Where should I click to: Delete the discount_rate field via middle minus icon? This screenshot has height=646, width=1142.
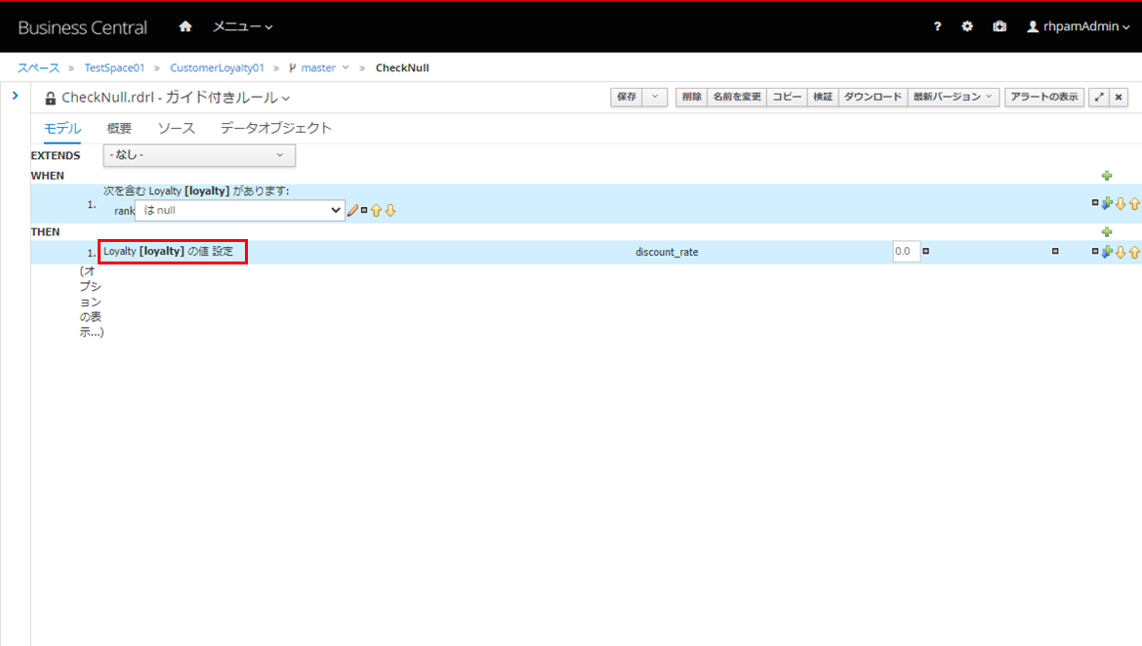point(1054,251)
